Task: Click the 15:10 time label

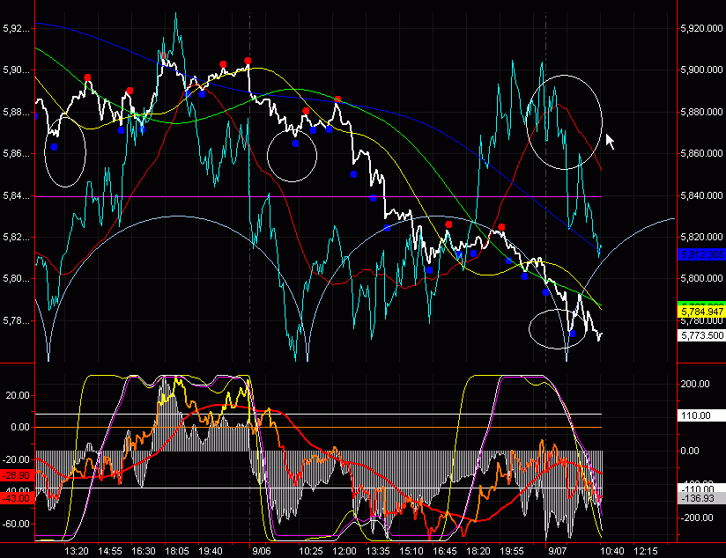Action: click(411, 551)
